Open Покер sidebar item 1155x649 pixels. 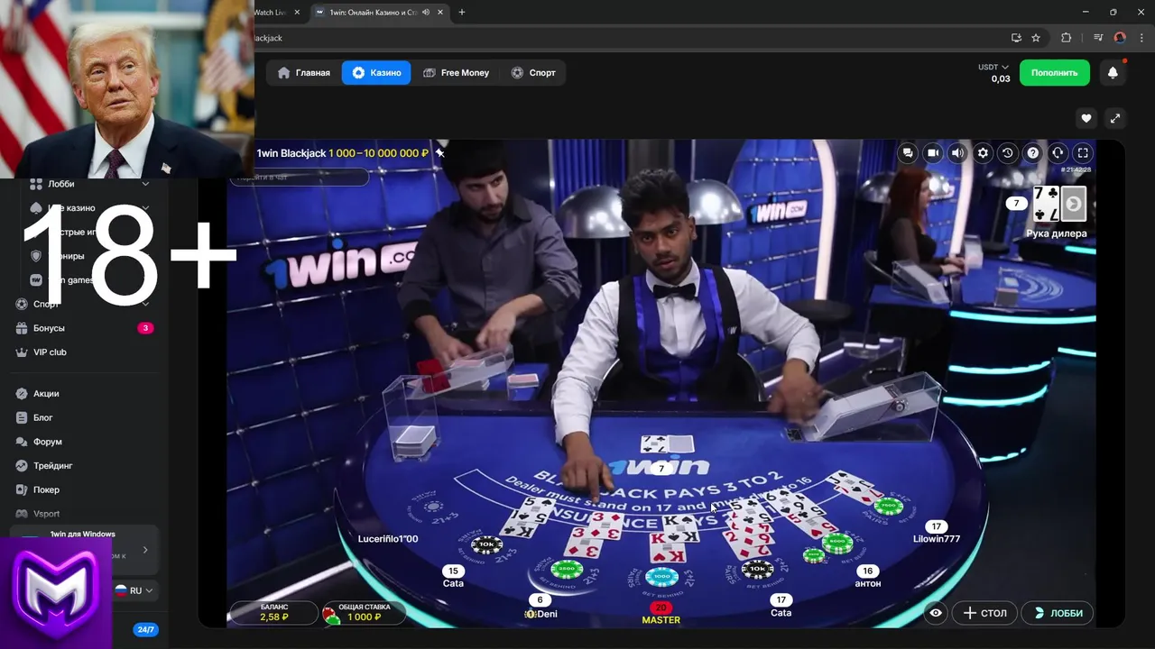click(x=46, y=490)
